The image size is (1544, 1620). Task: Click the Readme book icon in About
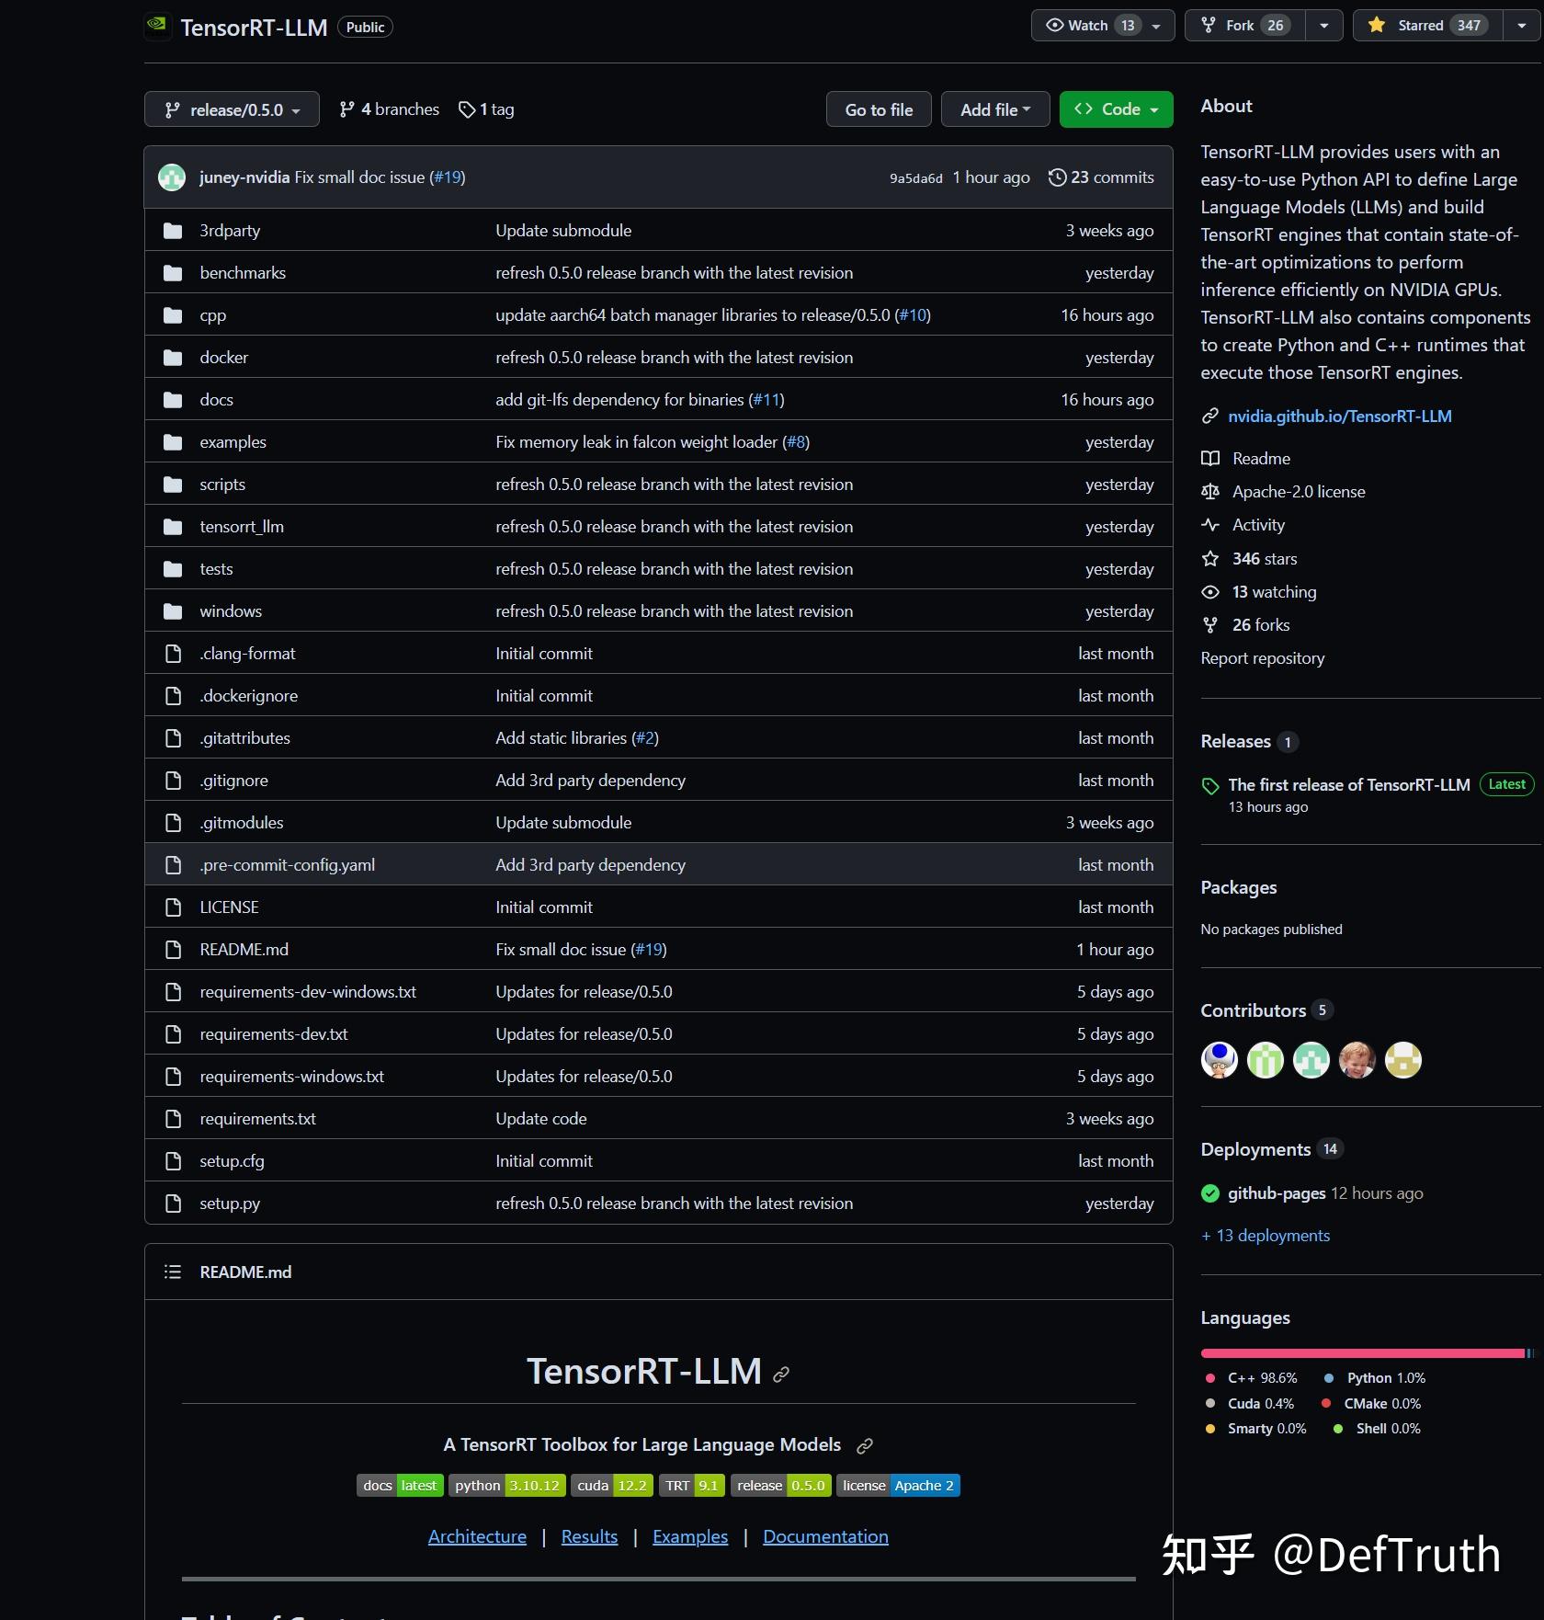tap(1210, 459)
